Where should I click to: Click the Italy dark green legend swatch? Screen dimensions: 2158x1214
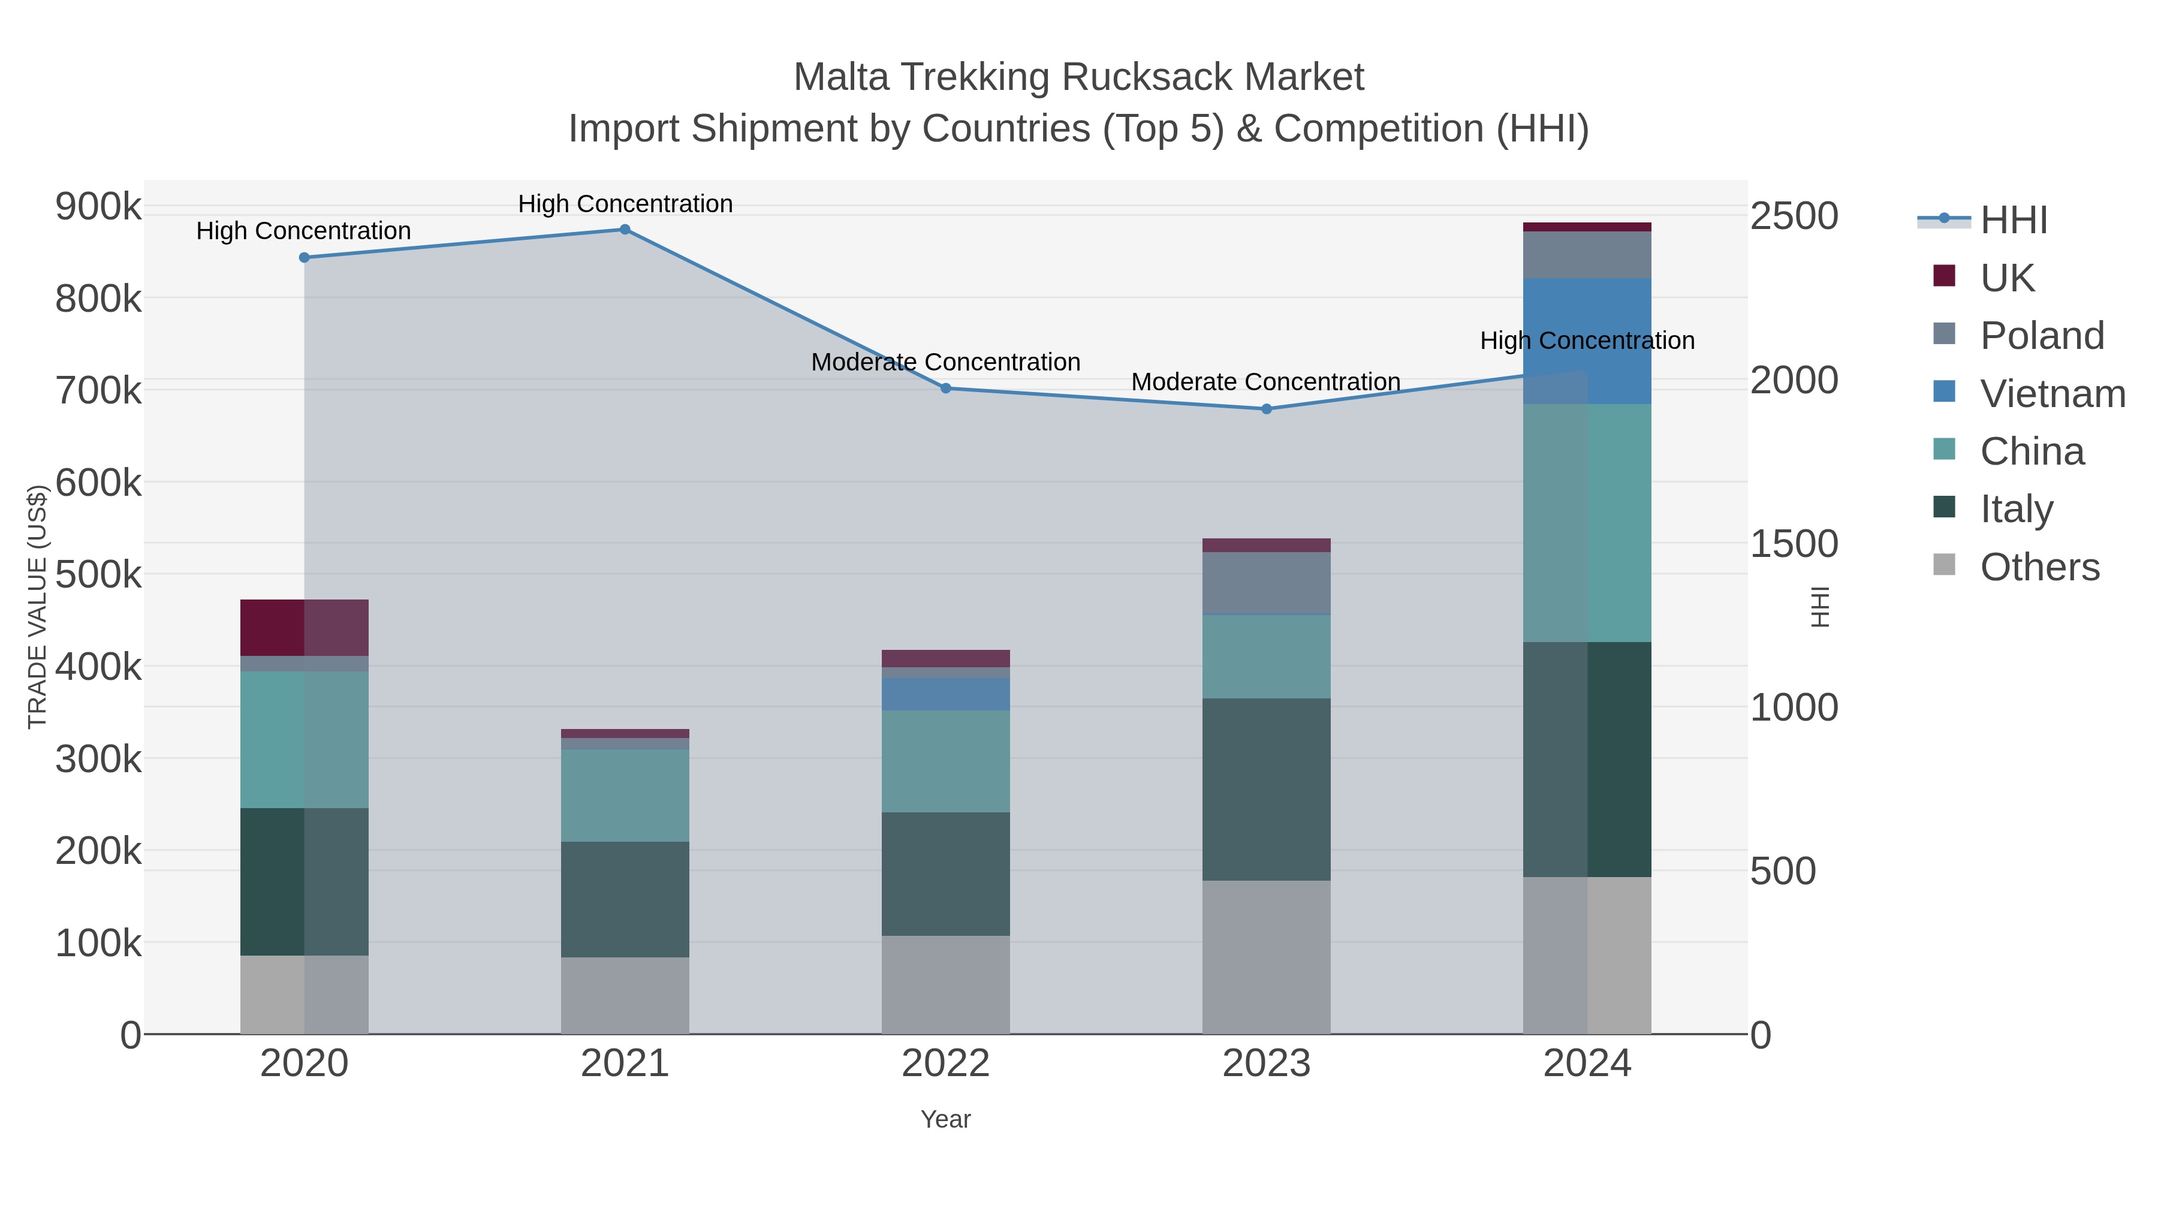(1945, 507)
